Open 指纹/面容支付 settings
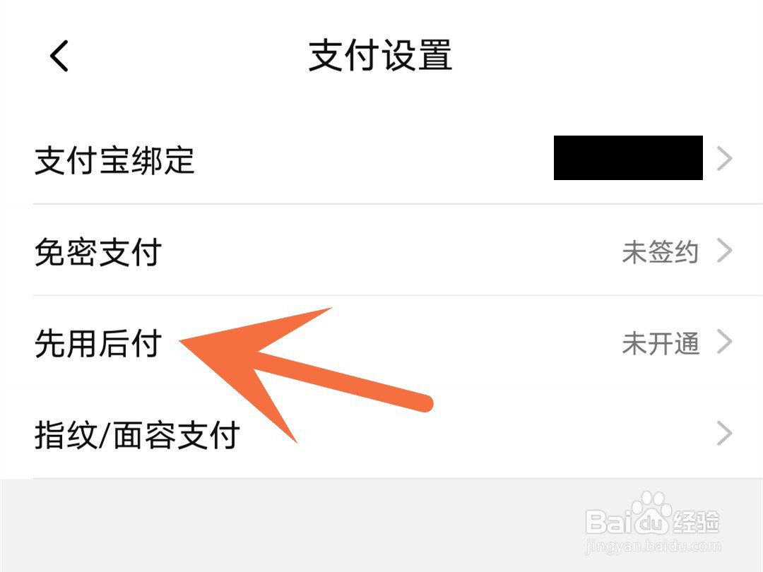This screenshot has height=572, width=763. 381,434
